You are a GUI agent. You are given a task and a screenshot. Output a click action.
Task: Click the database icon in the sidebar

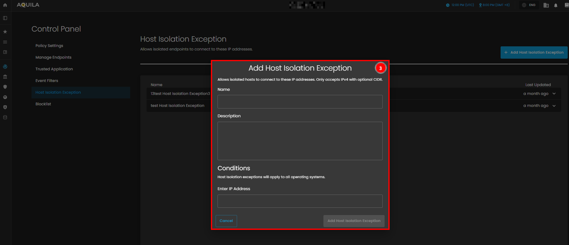[x=5, y=117]
